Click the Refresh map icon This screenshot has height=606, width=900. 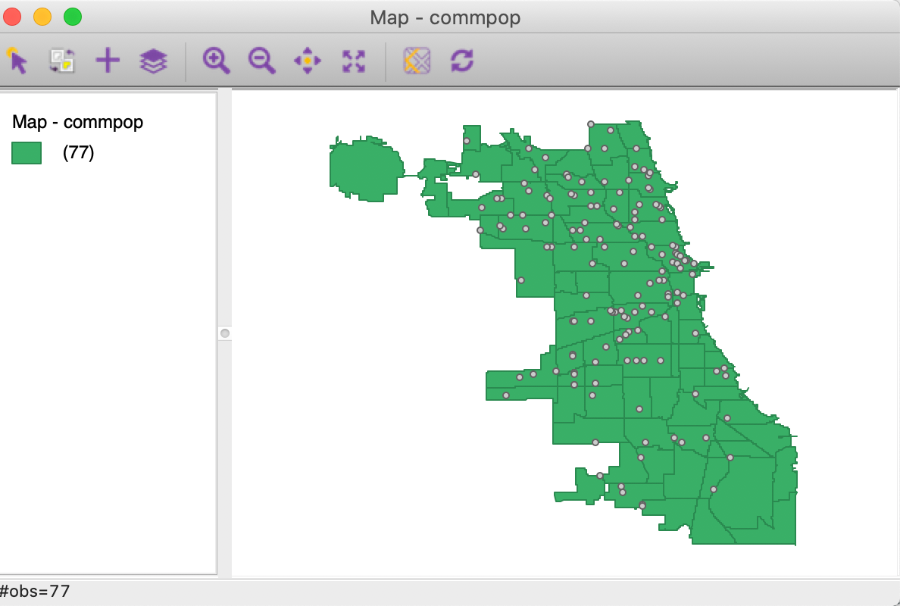[462, 61]
